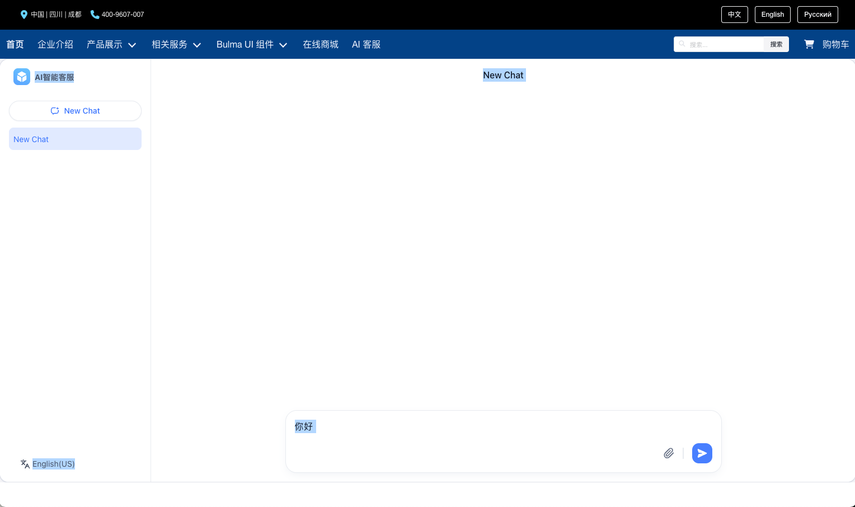Click the 搜索 search button
The image size is (855, 507).
776,44
